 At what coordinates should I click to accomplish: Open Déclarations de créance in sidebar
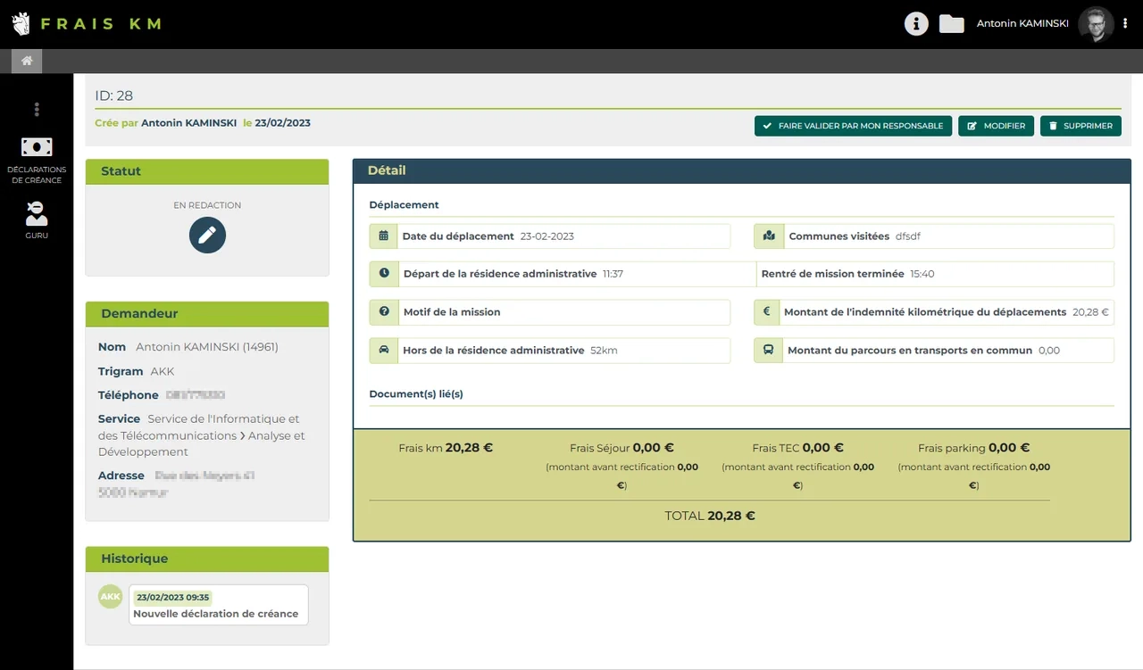click(37, 161)
